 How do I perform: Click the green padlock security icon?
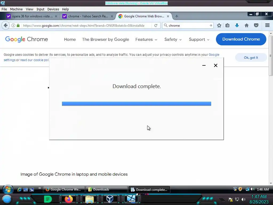tap(18, 25)
